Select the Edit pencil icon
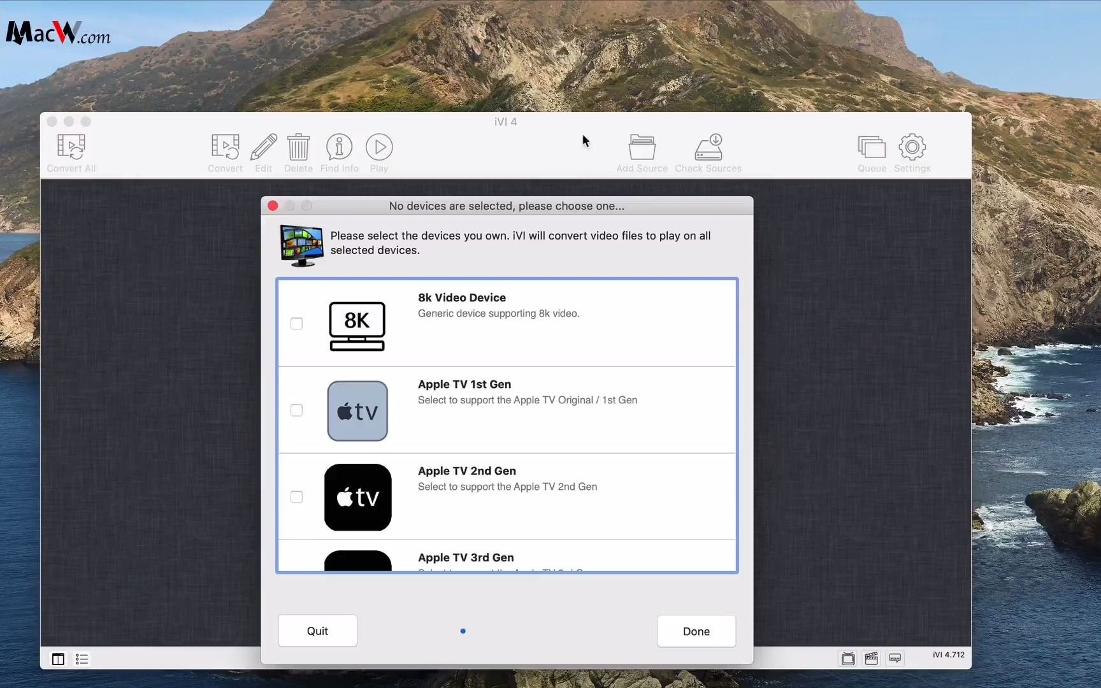 pyautogui.click(x=264, y=147)
